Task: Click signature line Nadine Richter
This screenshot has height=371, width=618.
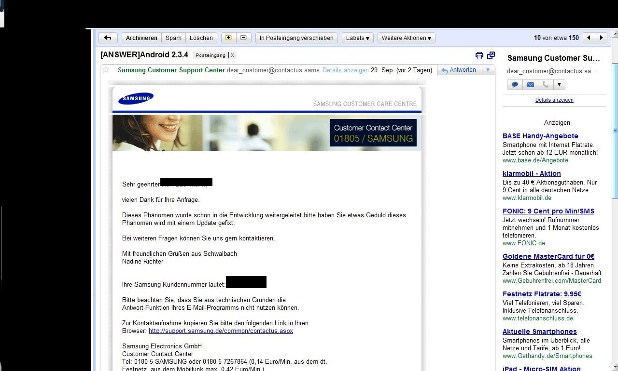Action: click(143, 261)
